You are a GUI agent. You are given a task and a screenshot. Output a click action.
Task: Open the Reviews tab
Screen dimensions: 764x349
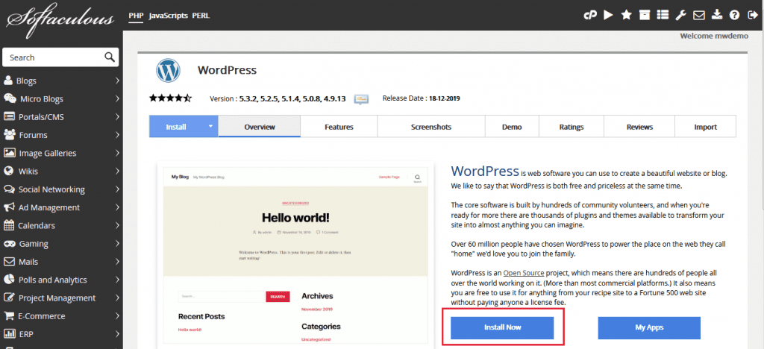pyautogui.click(x=639, y=127)
